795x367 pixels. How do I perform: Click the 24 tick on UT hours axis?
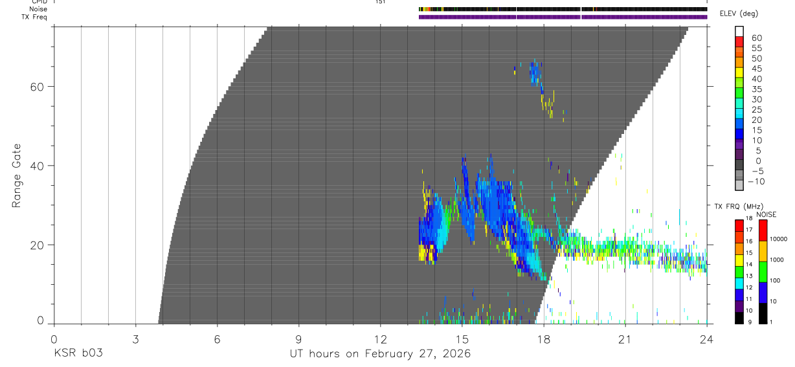[707, 339]
